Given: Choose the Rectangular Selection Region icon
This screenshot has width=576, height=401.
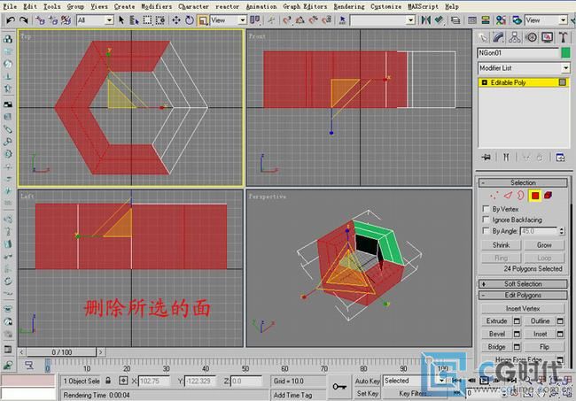Looking at the screenshot, I should tap(147, 19).
